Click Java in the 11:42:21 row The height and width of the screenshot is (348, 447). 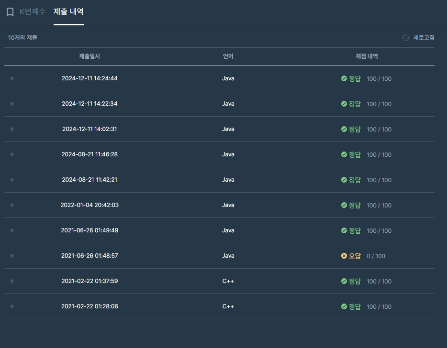[x=228, y=180]
